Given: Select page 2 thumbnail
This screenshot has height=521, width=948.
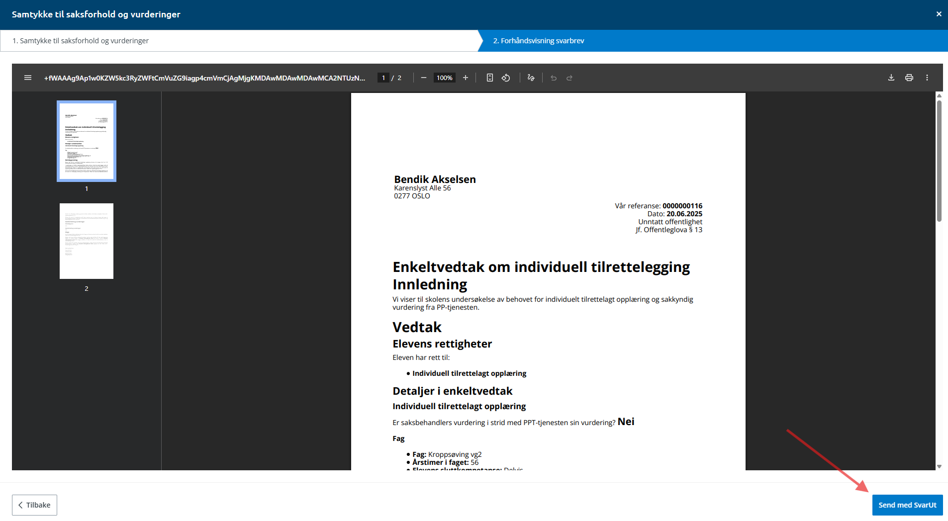Looking at the screenshot, I should coord(87,241).
